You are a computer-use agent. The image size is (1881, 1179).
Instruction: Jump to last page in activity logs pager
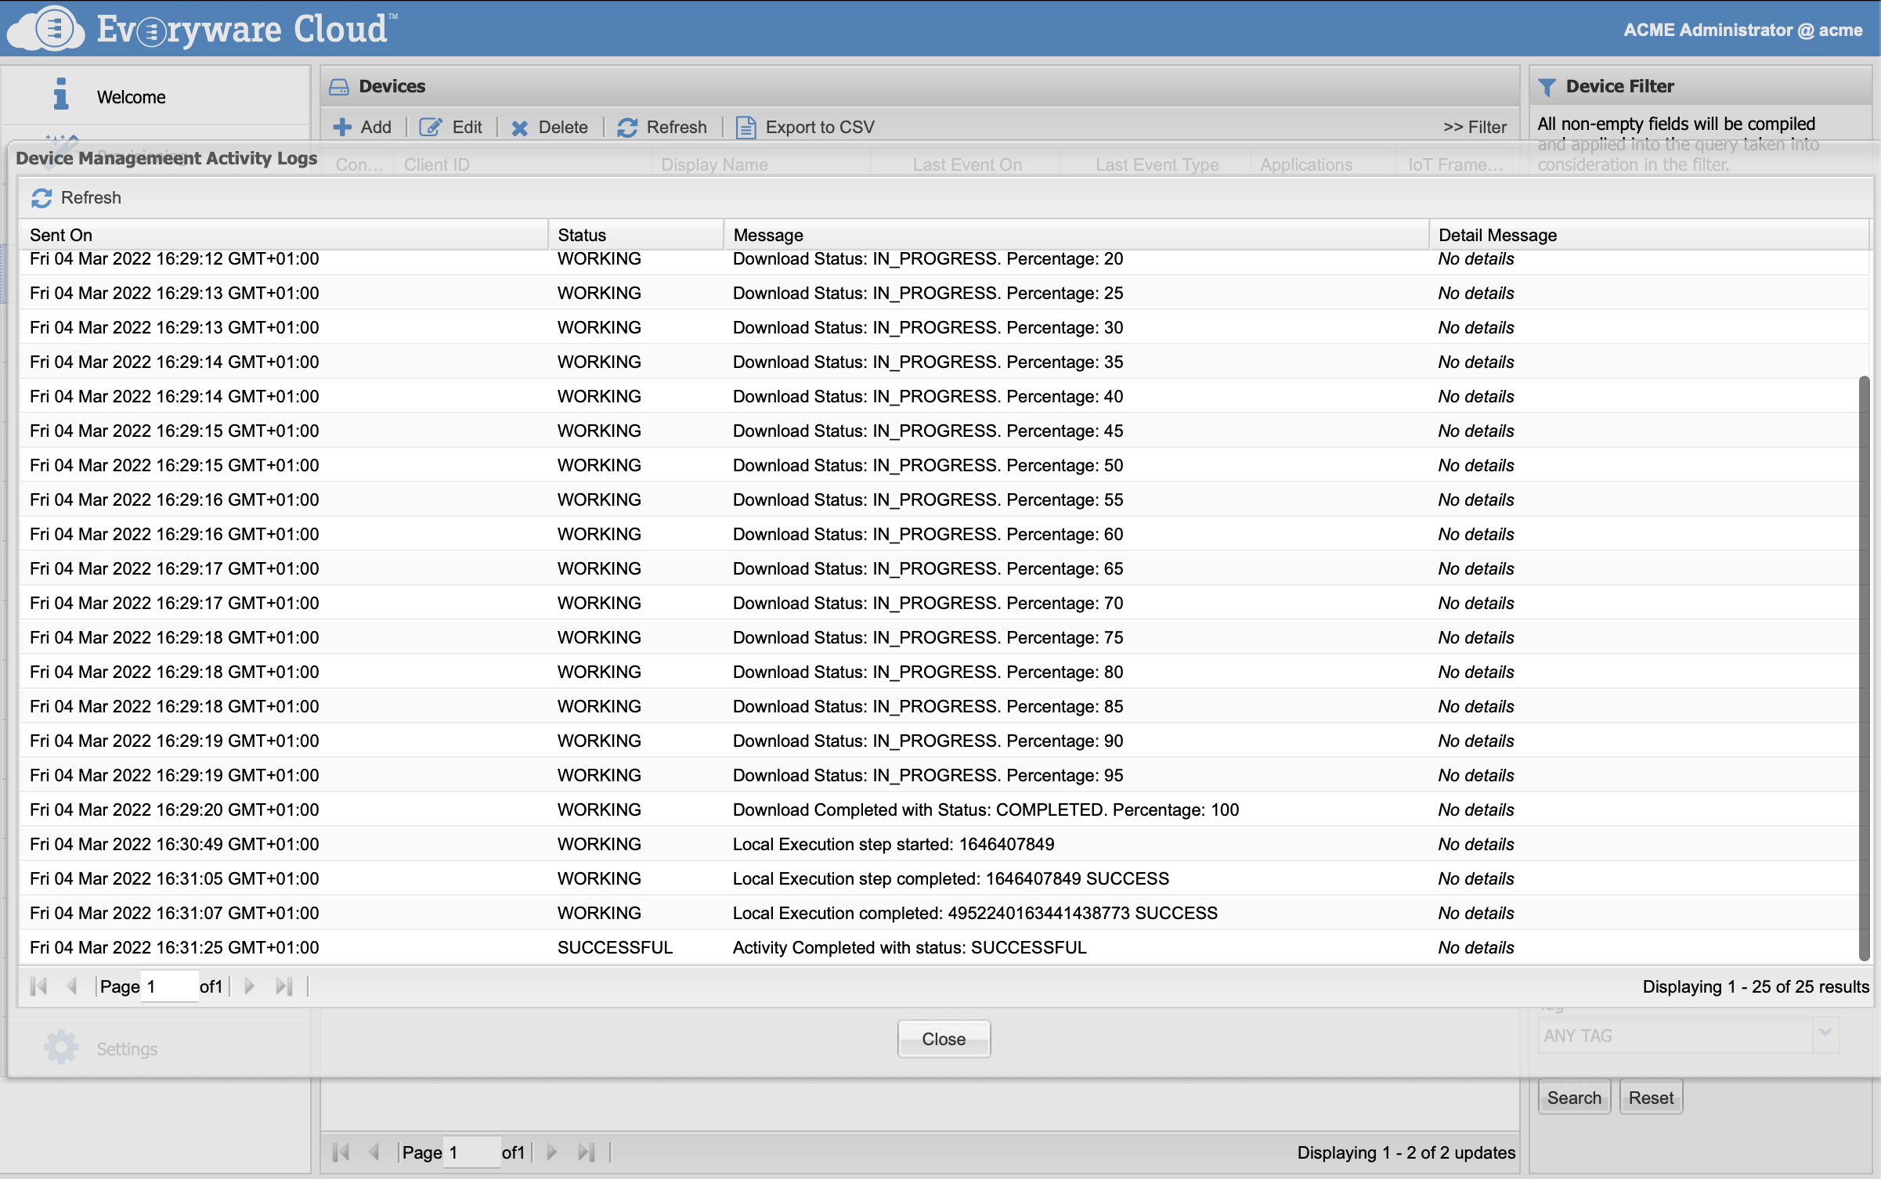pos(283,986)
